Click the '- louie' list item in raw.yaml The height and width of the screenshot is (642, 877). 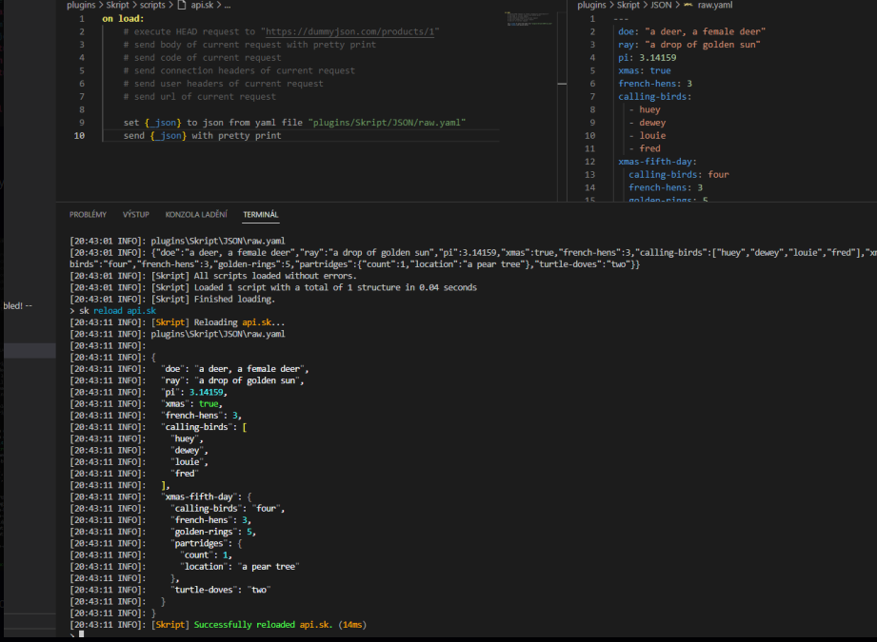[648, 136]
